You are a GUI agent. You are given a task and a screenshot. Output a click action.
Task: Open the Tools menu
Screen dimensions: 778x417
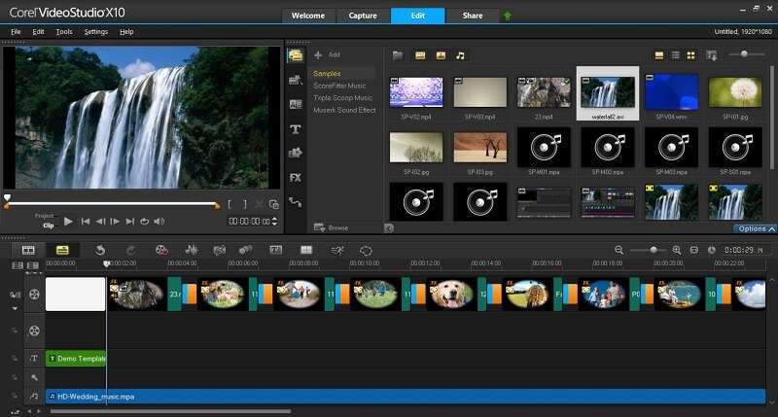point(64,32)
